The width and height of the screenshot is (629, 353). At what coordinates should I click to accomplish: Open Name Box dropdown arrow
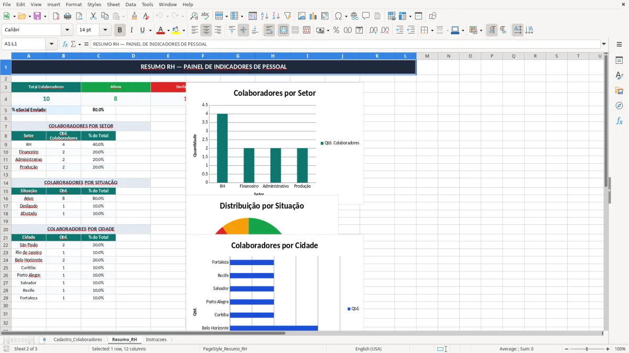(x=51, y=44)
